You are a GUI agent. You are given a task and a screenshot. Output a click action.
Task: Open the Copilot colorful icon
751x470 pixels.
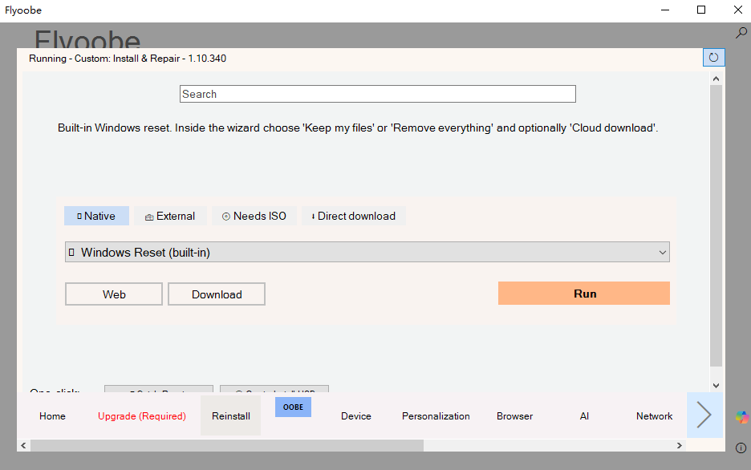(742, 417)
